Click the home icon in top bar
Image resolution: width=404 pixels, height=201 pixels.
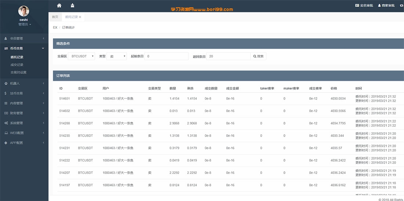tap(59, 5)
